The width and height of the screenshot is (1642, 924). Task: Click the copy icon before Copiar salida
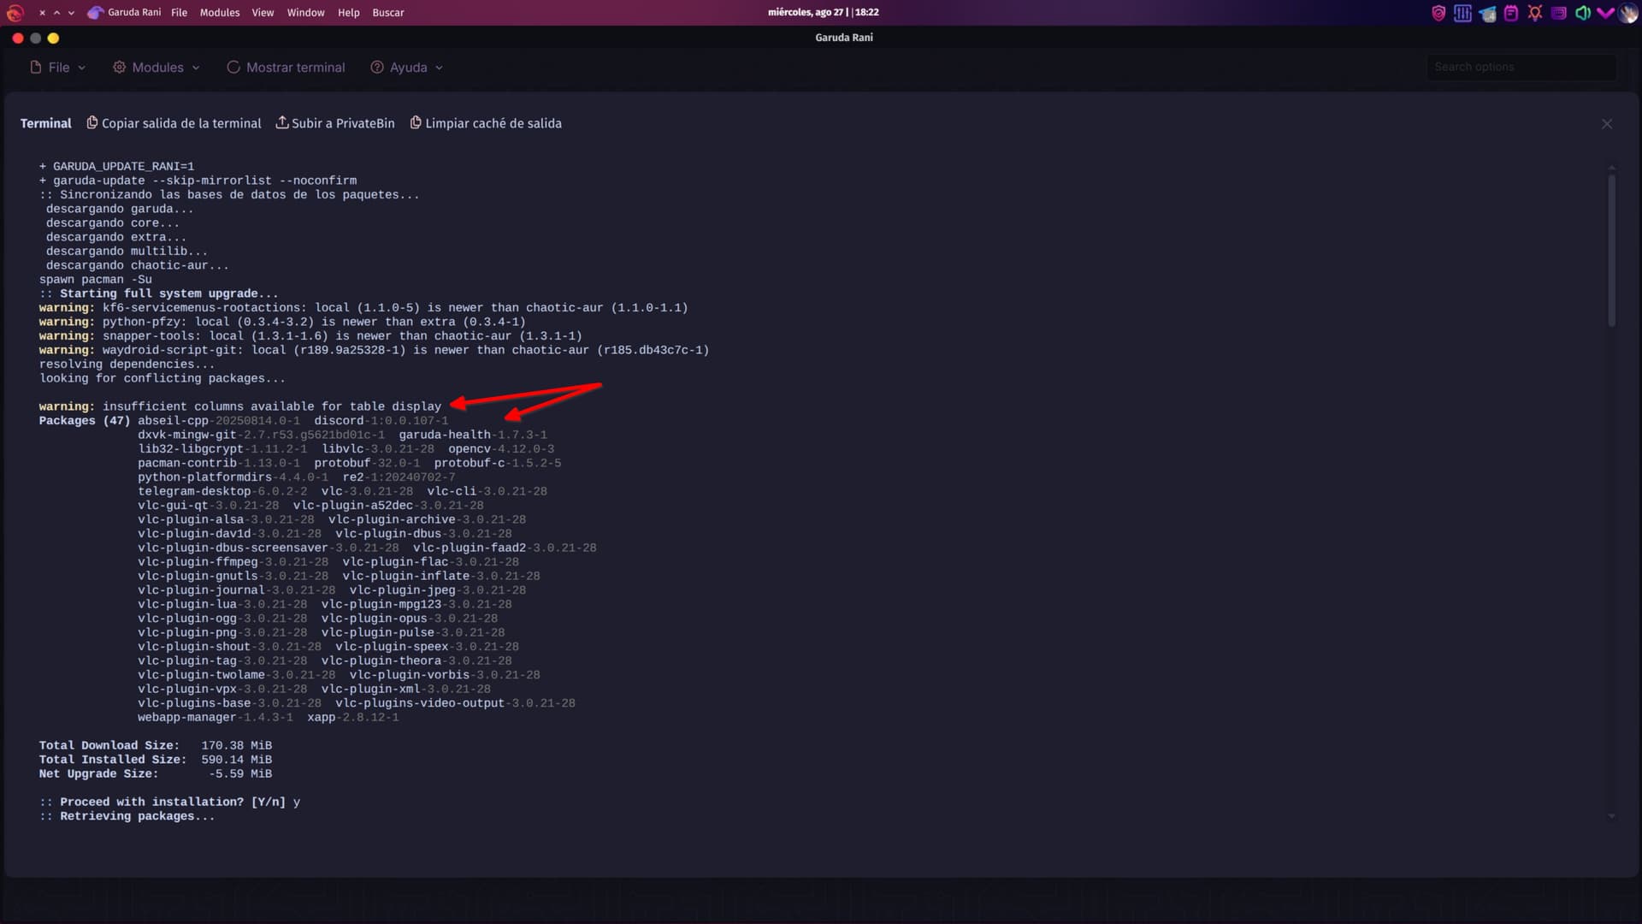point(92,123)
